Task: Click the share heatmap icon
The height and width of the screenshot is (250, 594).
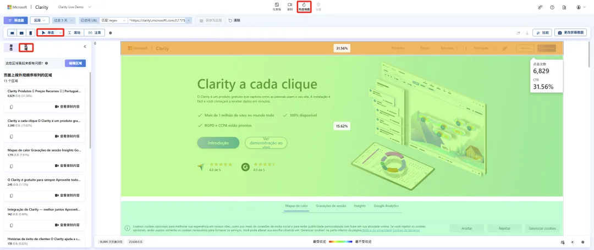Action: point(518,33)
